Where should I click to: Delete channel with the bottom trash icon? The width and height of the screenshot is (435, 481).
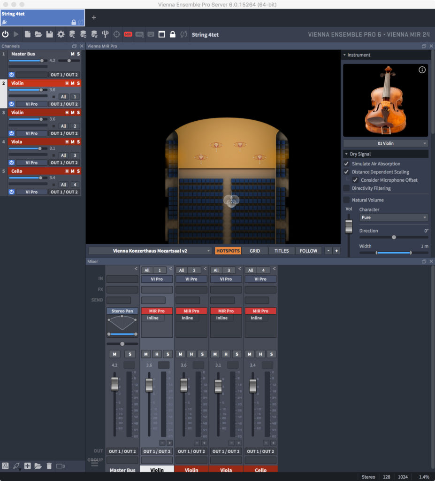pos(49,466)
